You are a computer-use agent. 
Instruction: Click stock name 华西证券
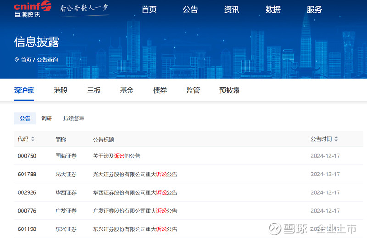pos(66,192)
